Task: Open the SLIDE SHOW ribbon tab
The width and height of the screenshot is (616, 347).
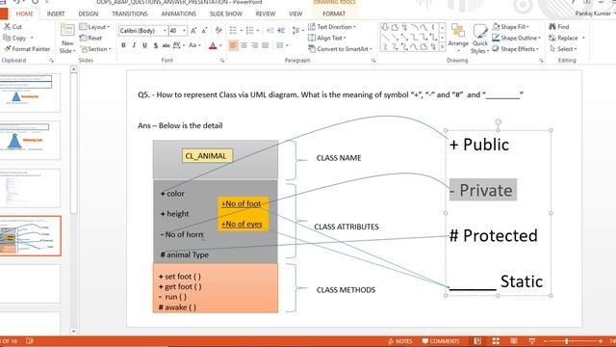Action: tap(226, 13)
